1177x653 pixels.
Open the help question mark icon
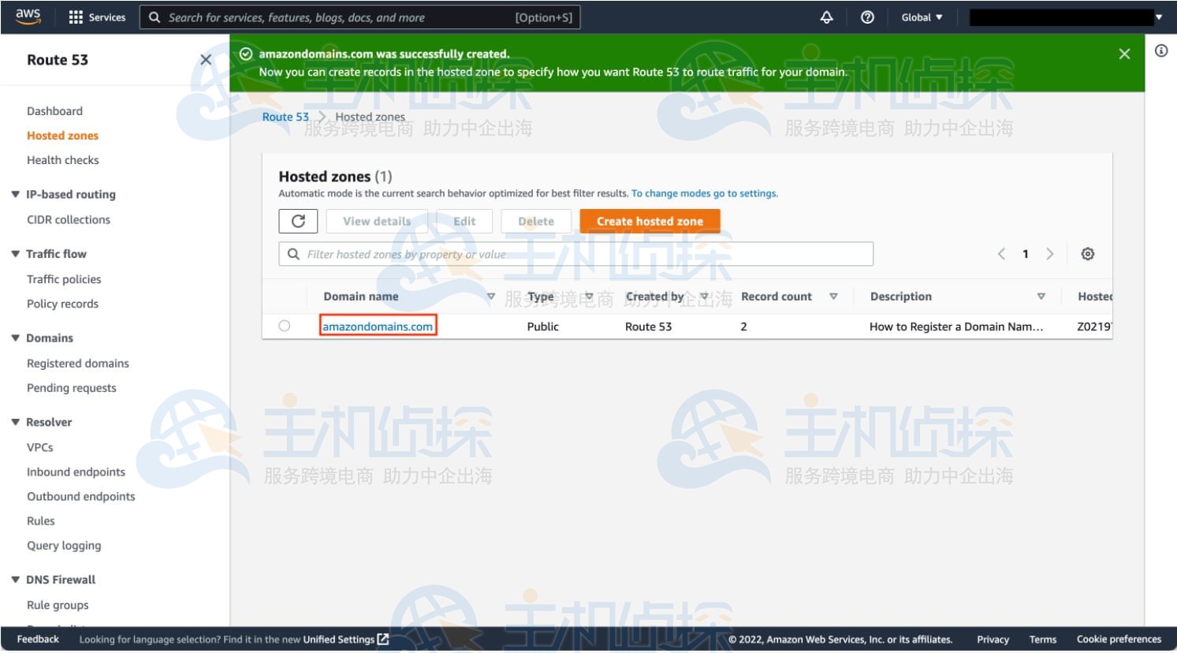(x=867, y=17)
